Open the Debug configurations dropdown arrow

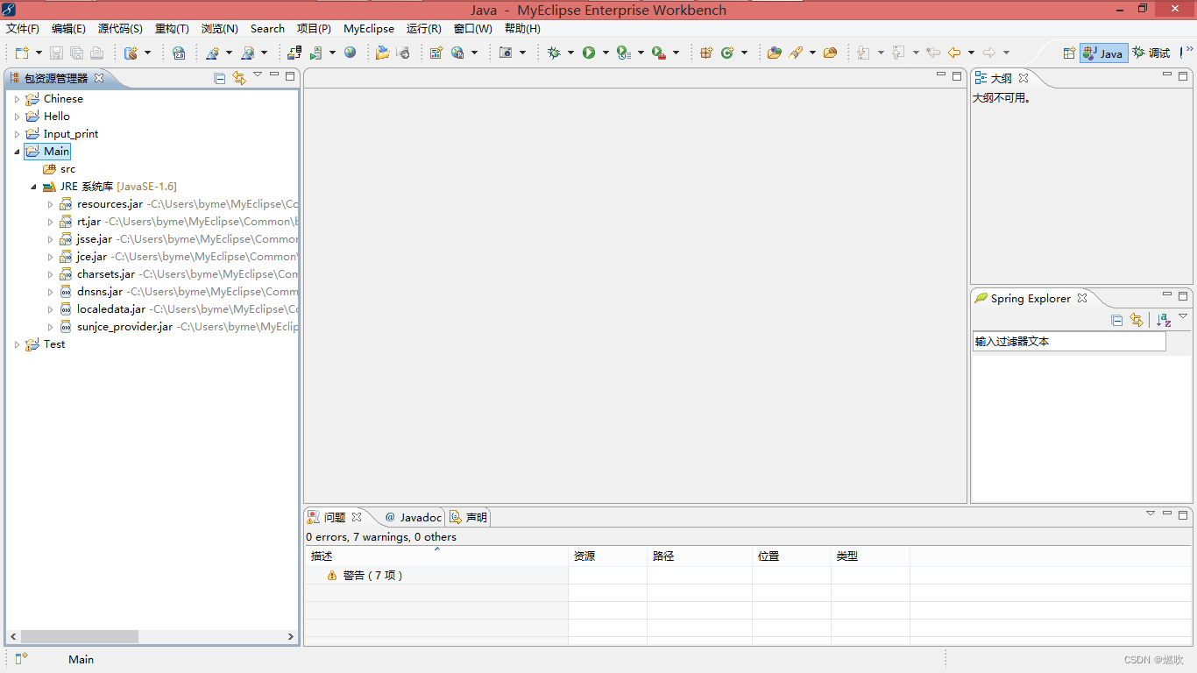coord(570,53)
